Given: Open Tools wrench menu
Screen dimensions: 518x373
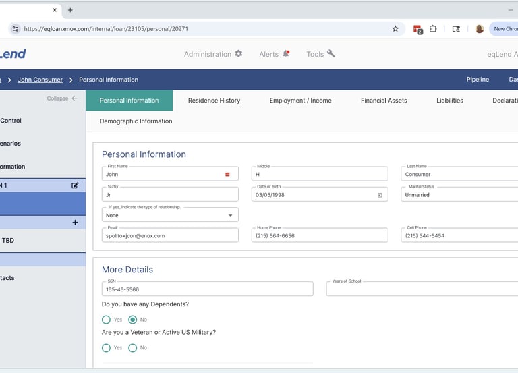Looking at the screenshot, I should click(320, 54).
